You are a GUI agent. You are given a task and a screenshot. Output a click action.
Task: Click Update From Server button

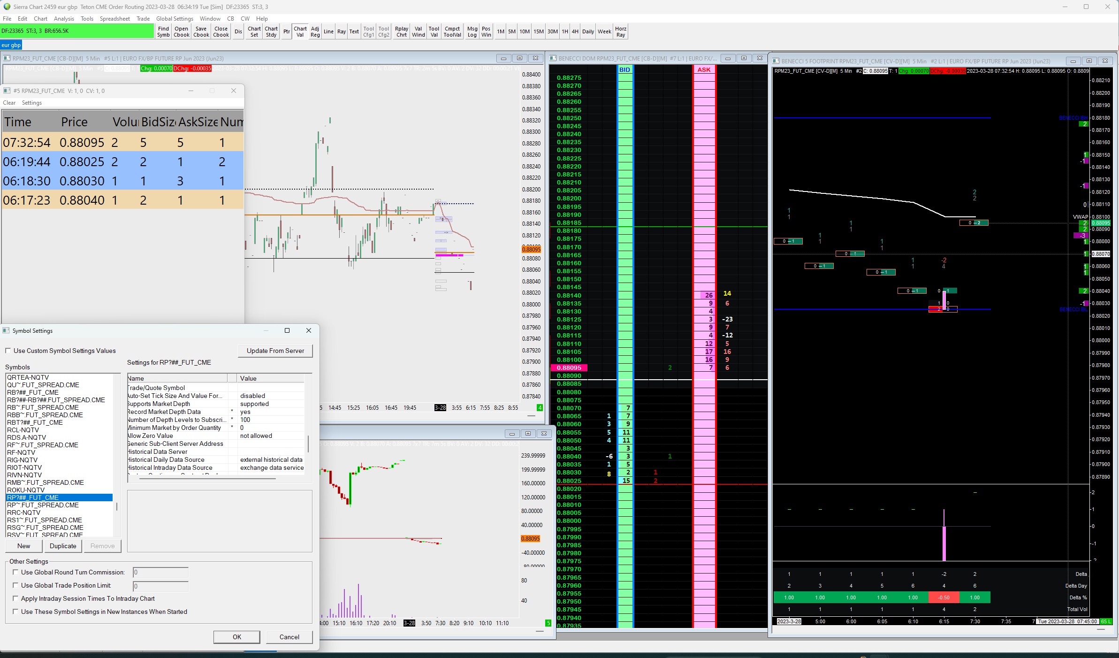(x=275, y=351)
